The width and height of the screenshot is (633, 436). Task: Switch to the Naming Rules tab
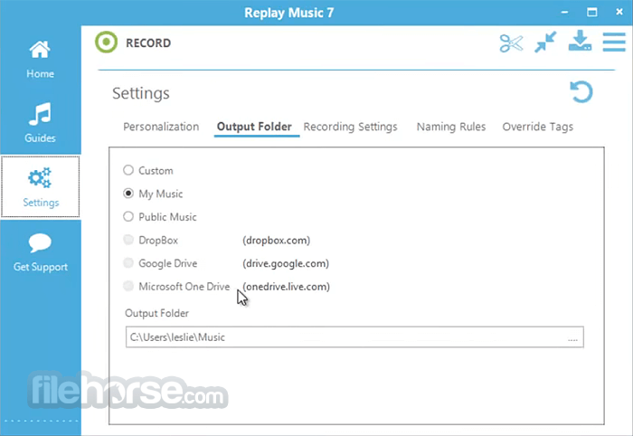[x=451, y=127]
